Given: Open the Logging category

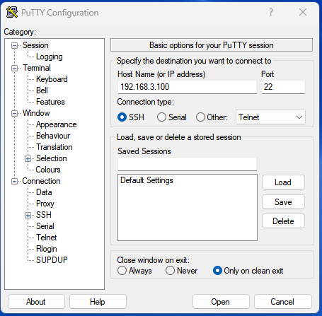Looking at the screenshot, I should [x=50, y=57].
